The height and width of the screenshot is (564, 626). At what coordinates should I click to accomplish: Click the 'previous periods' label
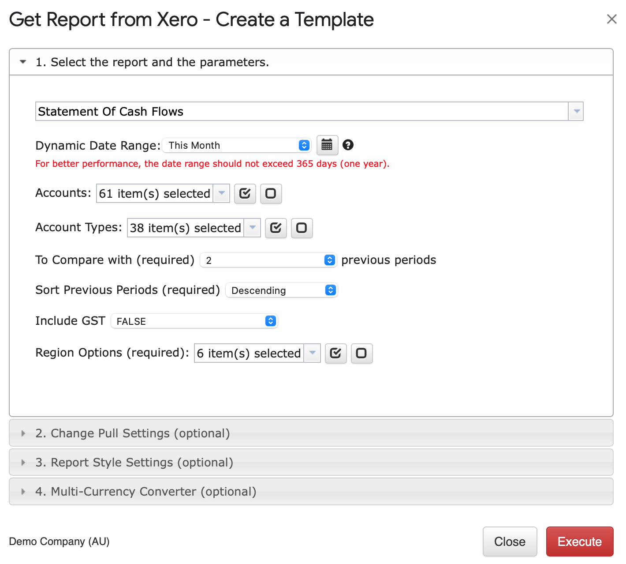(x=388, y=260)
